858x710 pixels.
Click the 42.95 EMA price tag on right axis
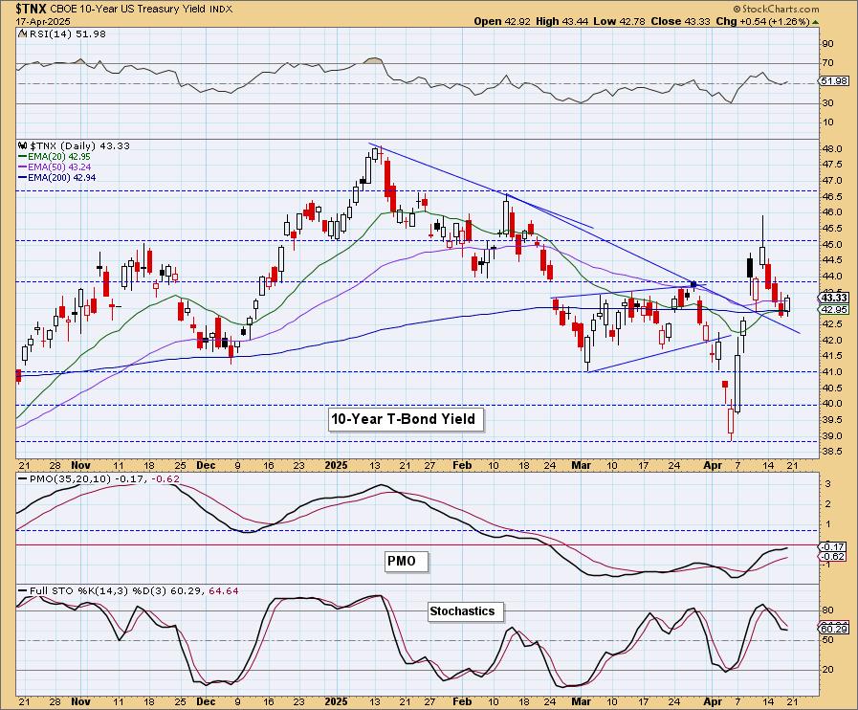point(834,309)
